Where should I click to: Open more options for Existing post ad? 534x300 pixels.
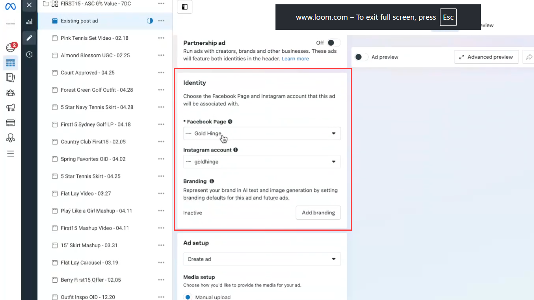tap(161, 21)
